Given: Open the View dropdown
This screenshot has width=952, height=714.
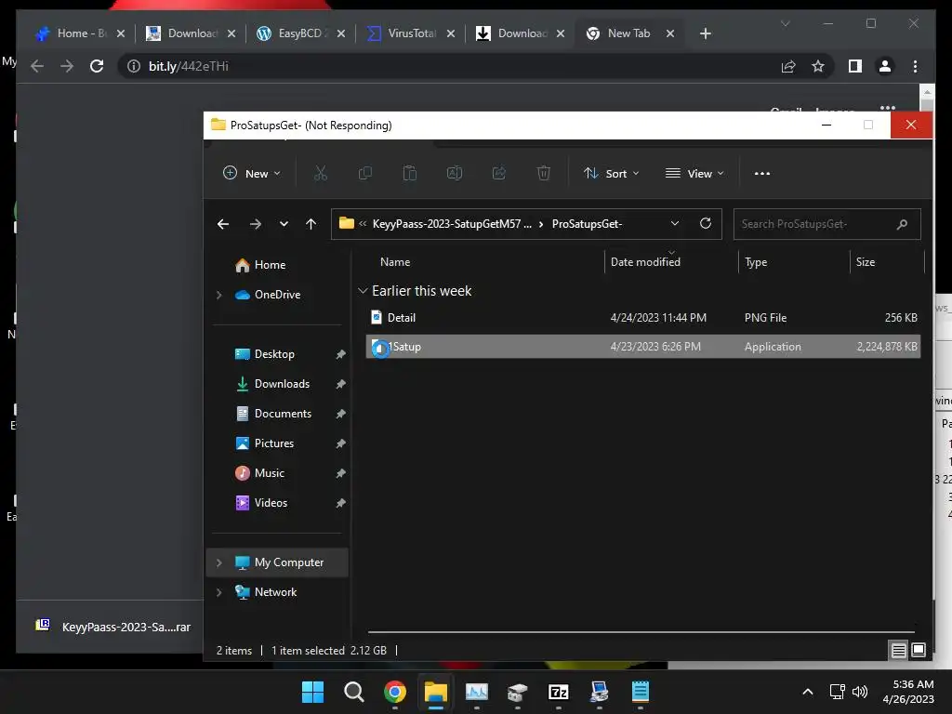Looking at the screenshot, I should (x=694, y=174).
